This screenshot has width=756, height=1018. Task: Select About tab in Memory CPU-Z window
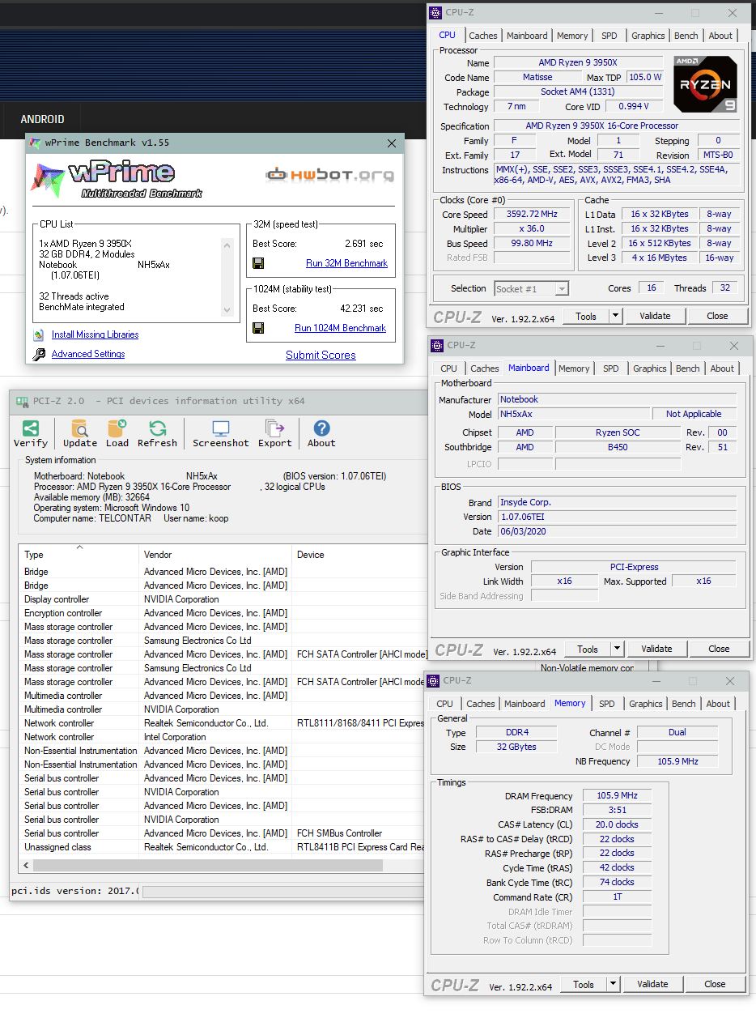pos(718,704)
